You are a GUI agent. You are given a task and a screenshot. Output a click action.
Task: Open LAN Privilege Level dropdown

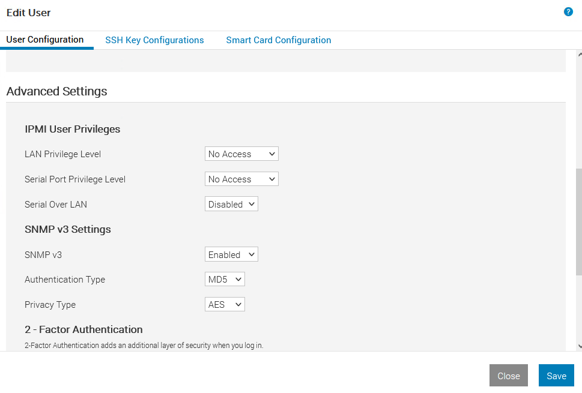pos(241,154)
